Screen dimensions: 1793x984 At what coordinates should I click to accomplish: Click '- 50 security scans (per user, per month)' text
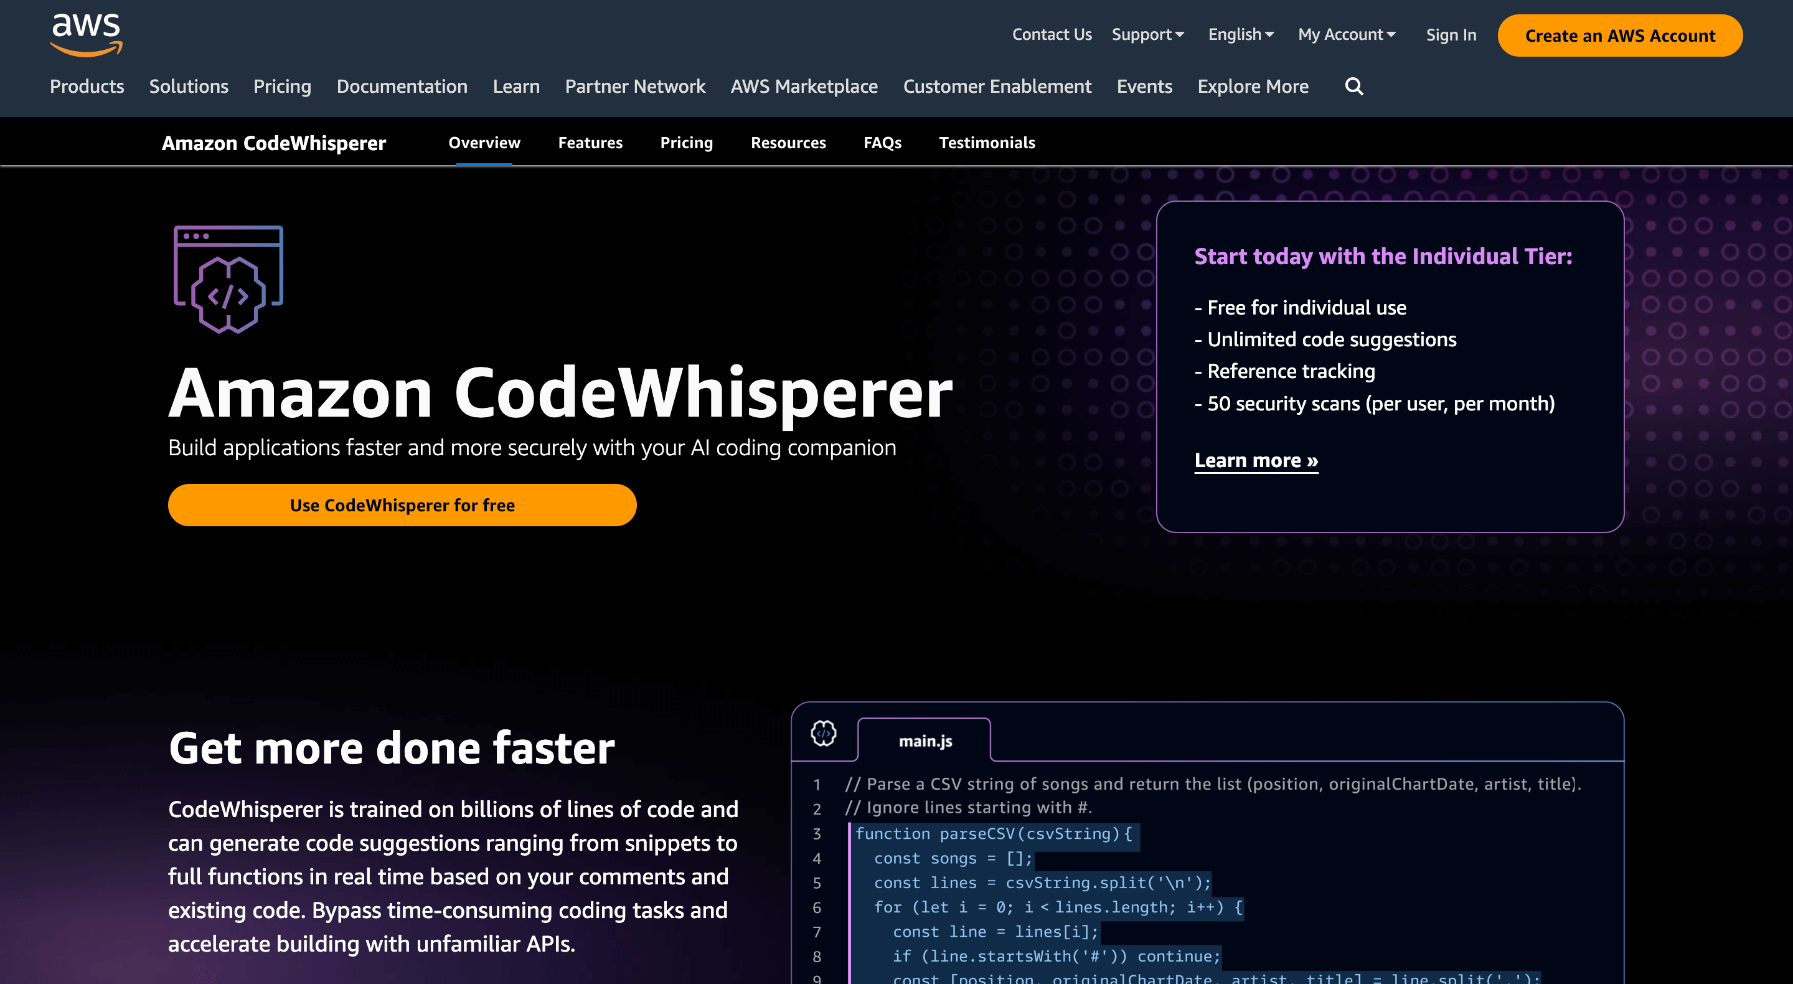point(1375,403)
